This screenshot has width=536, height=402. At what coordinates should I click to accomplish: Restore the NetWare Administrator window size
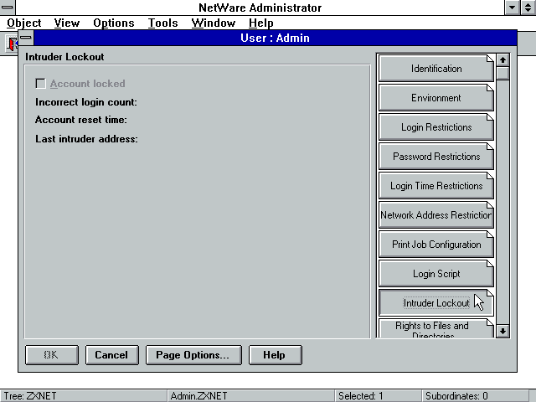528,8
